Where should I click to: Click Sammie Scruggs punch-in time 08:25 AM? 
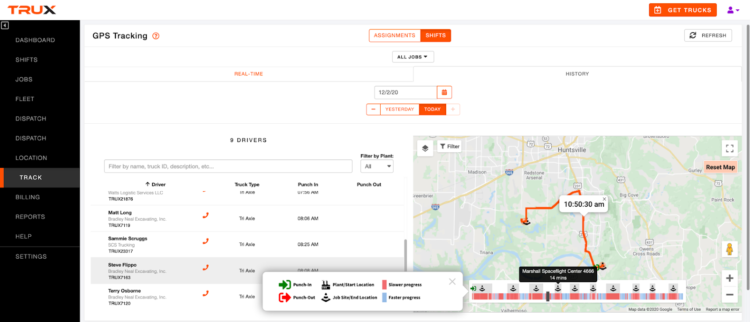307,245
